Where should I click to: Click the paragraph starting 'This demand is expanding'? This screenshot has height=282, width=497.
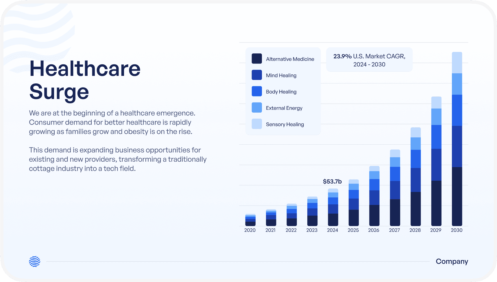(118, 159)
